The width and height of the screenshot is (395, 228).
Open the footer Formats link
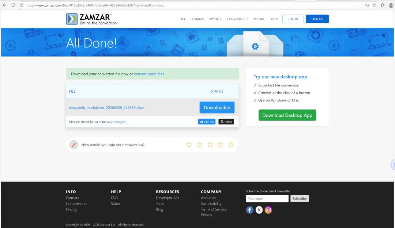(72, 198)
